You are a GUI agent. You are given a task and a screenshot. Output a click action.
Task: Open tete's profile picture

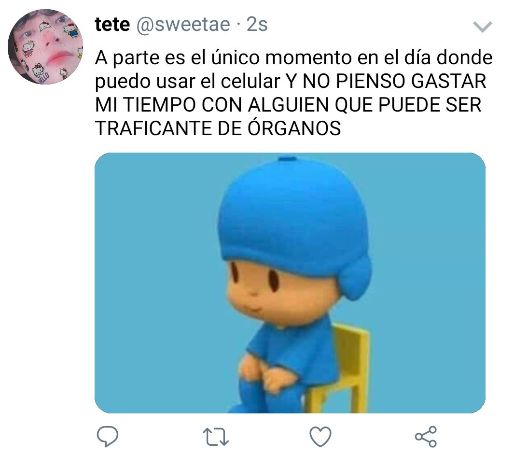click(45, 46)
